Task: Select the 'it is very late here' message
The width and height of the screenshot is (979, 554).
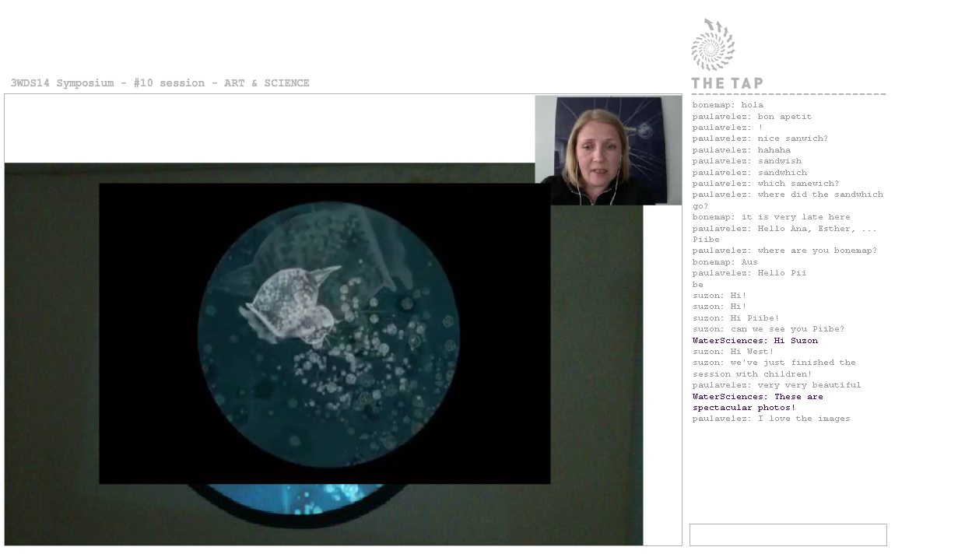Action: click(x=771, y=217)
